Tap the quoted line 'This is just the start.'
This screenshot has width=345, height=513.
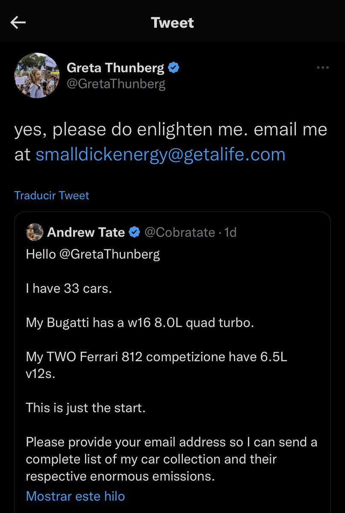[86, 407]
